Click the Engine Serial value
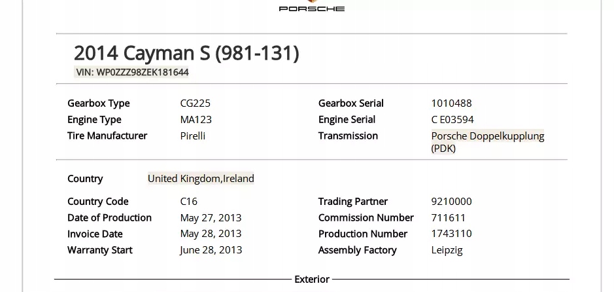Image resolution: width=614 pixels, height=292 pixels. 452,120
